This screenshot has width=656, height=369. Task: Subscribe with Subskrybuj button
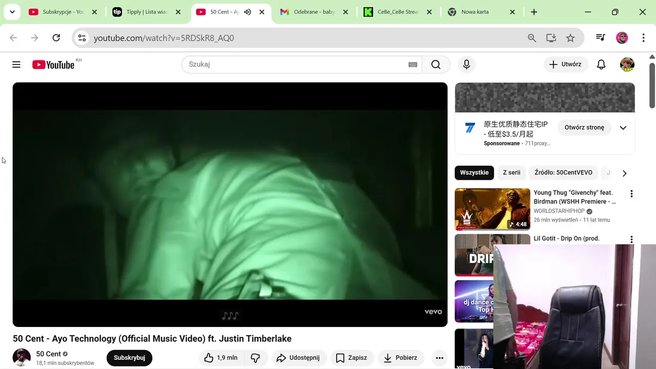pyautogui.click(x=129, y=358)
